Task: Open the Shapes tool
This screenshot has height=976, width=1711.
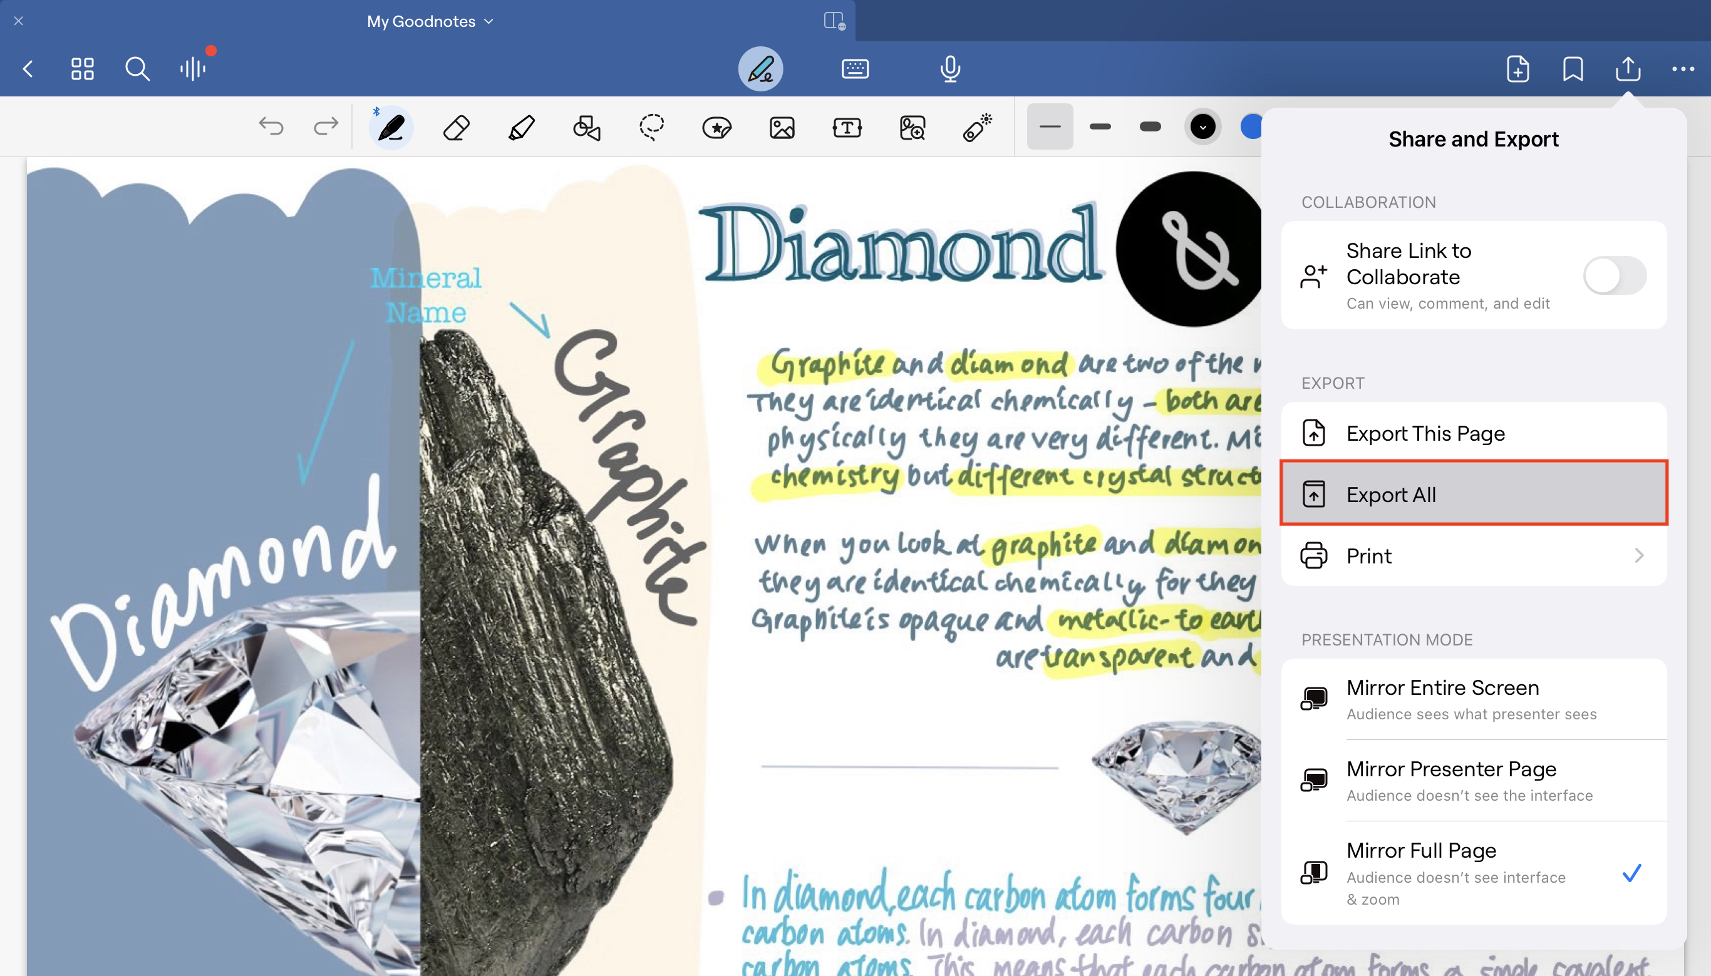Action: coord(586,127)
